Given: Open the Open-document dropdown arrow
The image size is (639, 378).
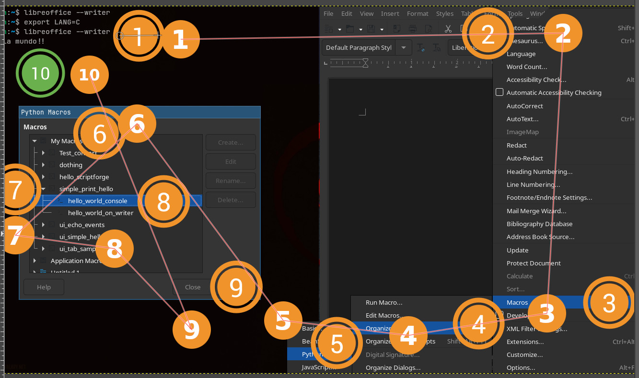Looking at the screenshot, I should coord(360,29).
